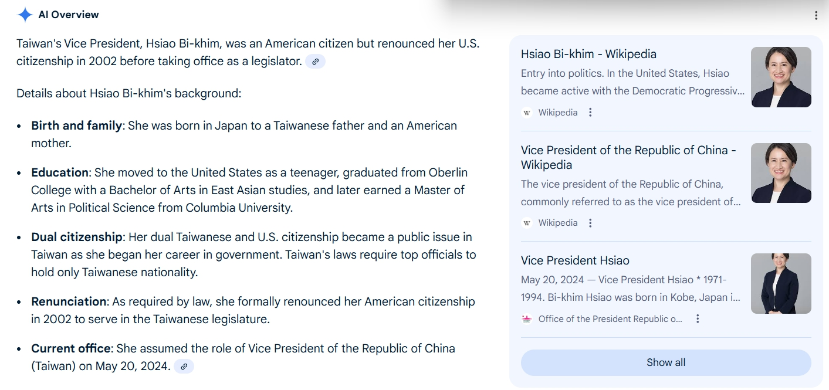Click the source link chip after 'May 20, 2024'

click(184, 367)
